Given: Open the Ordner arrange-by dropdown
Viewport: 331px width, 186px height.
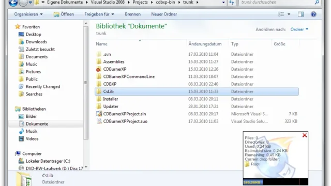Looking at the screenshot, I should pyautogui.click(x=299, y=29).
